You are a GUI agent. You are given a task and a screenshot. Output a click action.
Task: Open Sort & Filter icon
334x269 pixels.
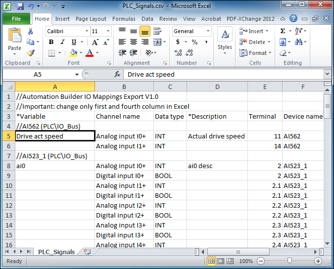point(299,31)
